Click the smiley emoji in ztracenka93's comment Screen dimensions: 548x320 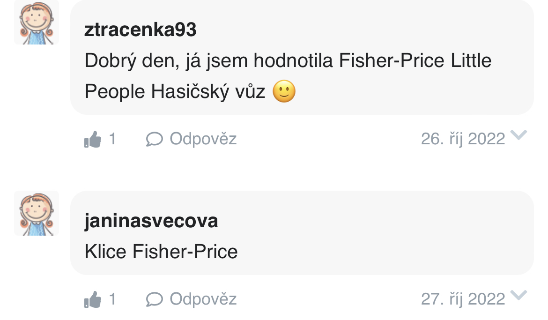coord(284,91)
